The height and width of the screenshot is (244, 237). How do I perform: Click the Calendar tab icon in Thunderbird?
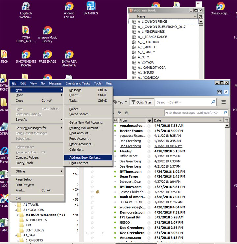tap(219, 92)
